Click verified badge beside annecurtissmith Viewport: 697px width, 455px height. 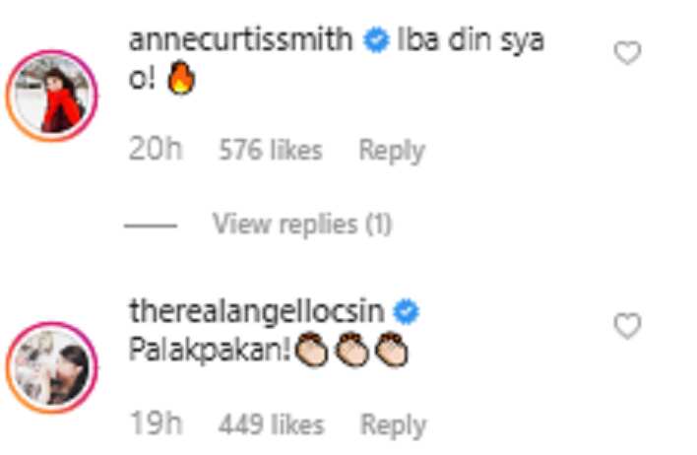pos(376,40)
